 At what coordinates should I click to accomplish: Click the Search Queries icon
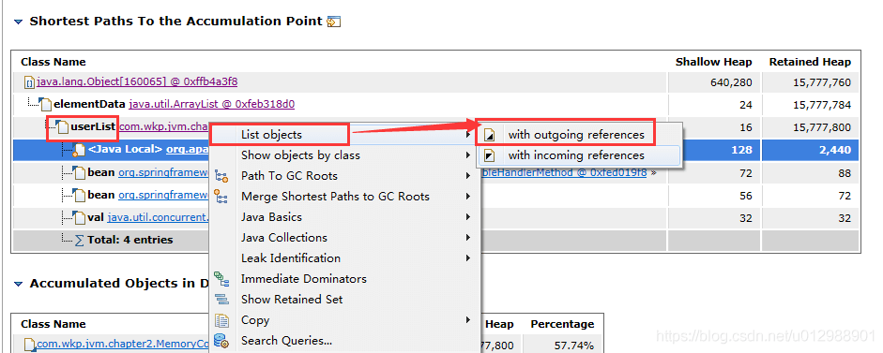pyautogui.click(x=221, y=341)
